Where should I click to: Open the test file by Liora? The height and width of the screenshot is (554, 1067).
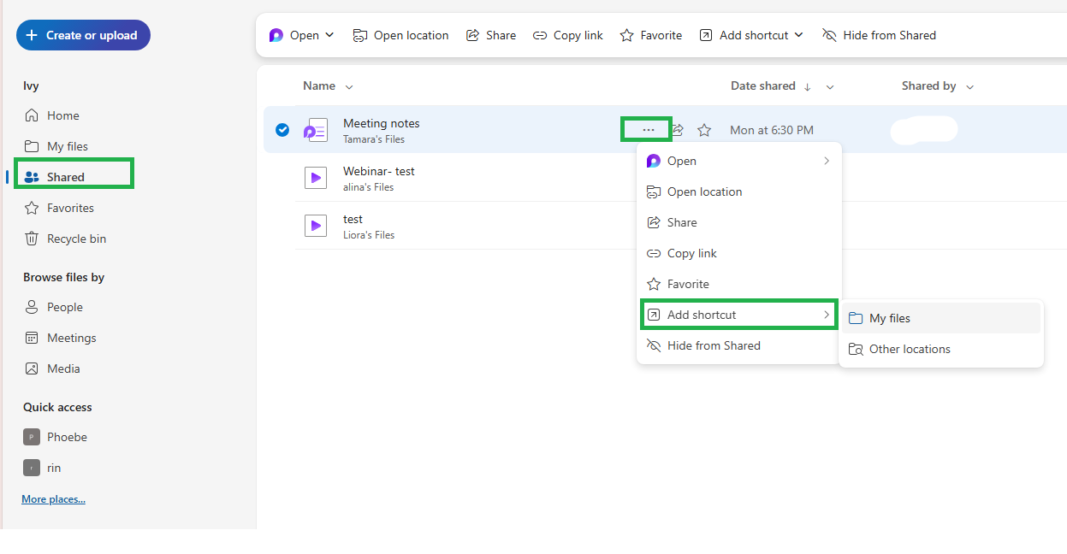point(353,219)
